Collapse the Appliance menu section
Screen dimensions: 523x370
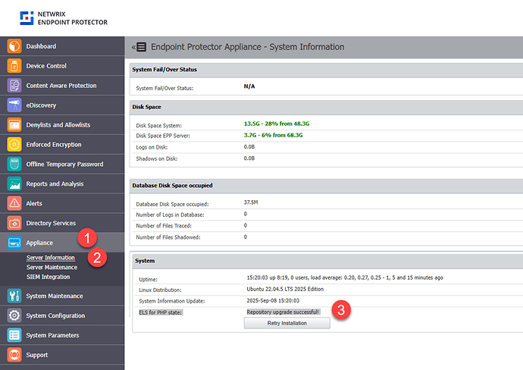point(39,243)
